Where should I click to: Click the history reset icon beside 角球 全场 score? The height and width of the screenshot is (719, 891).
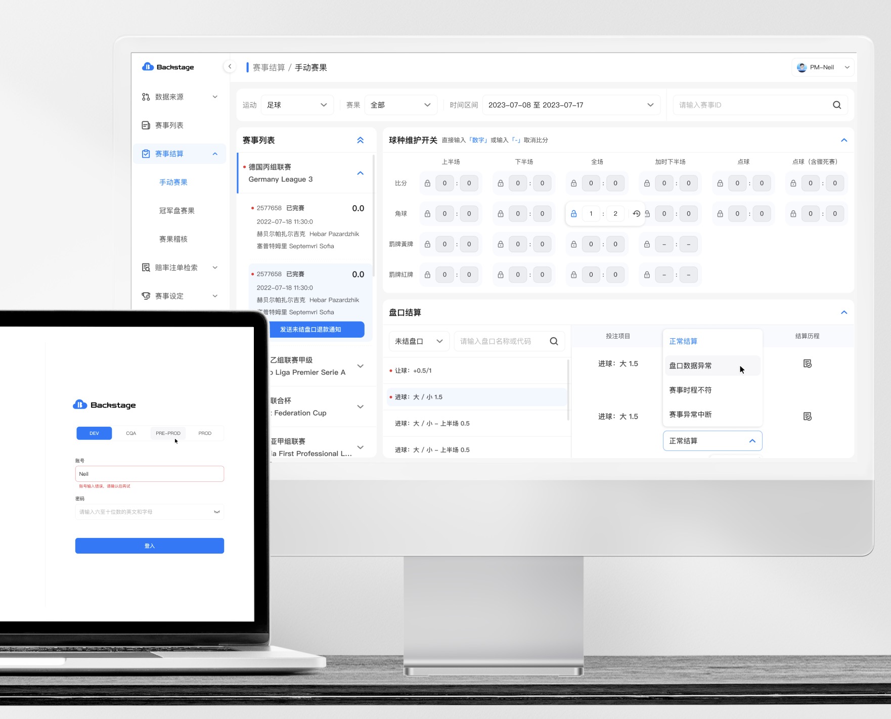point(636,214)
